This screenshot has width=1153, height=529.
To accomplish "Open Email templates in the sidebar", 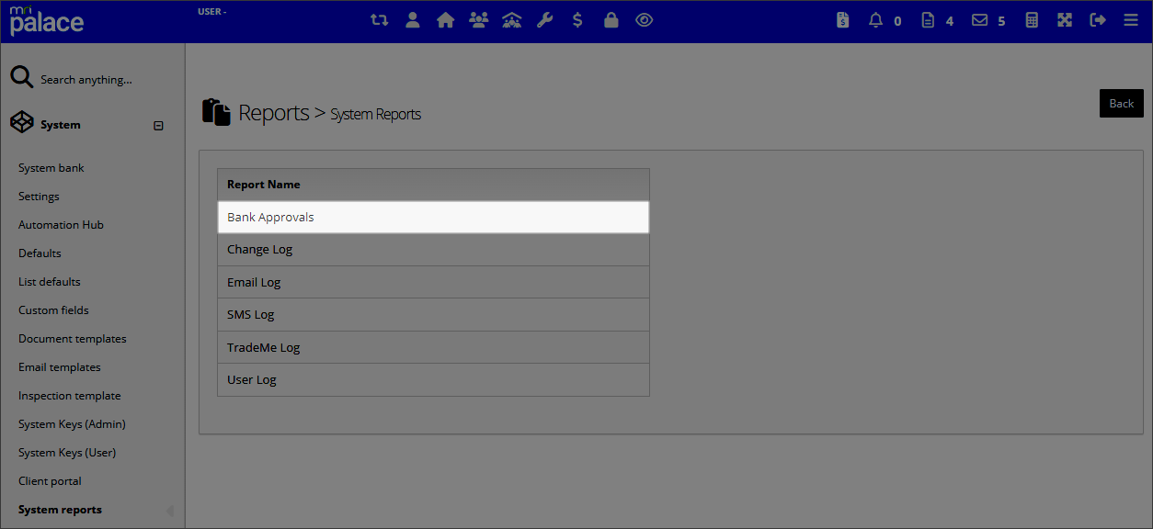I will click(x=60, y=367).
